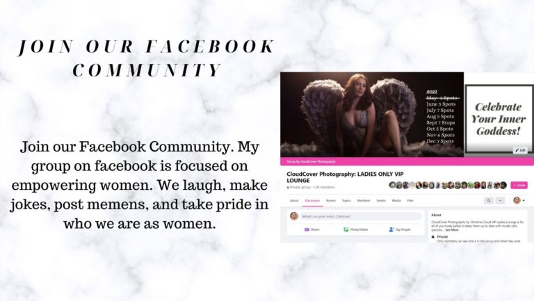534x301 pixels.
Task: Expand About description with See More
Action: pos(452,230)
